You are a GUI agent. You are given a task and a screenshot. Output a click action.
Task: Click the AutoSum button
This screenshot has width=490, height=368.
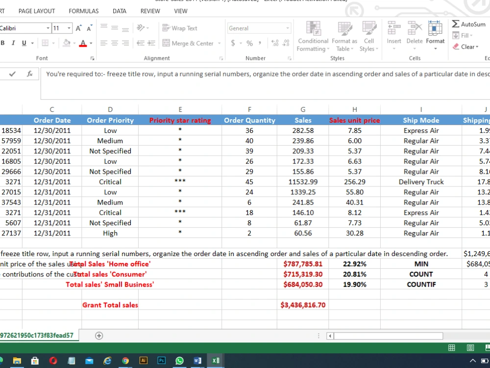pos(468,24)
